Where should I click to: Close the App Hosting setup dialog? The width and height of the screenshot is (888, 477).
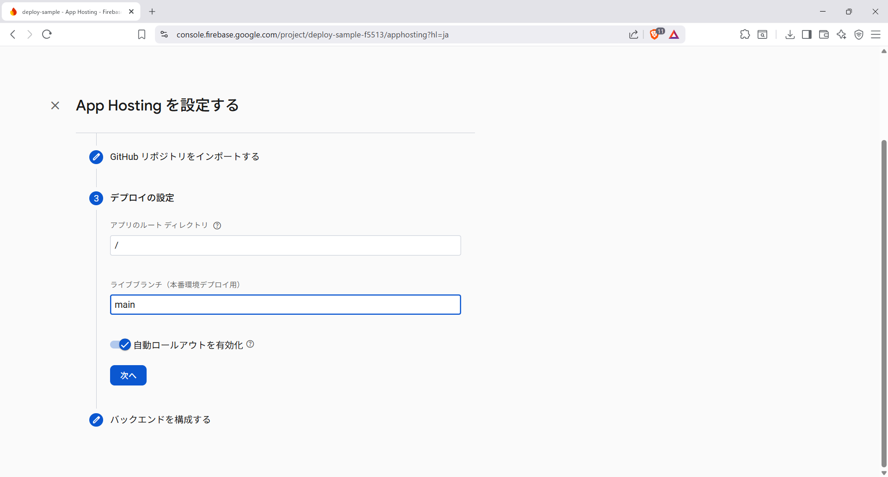click(55, 105)
